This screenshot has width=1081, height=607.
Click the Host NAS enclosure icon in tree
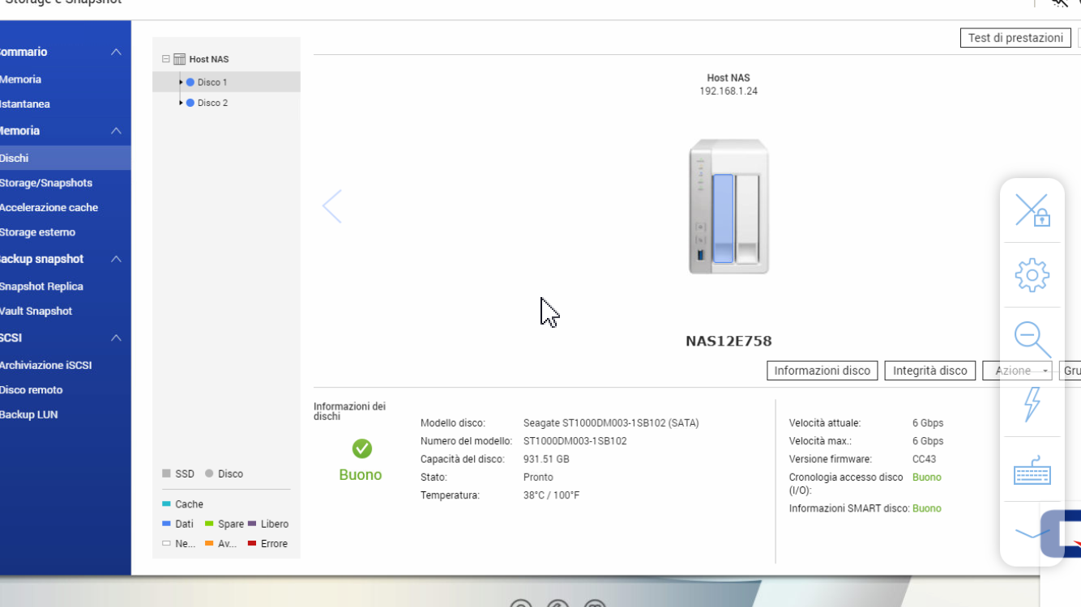tap(179, 59)
